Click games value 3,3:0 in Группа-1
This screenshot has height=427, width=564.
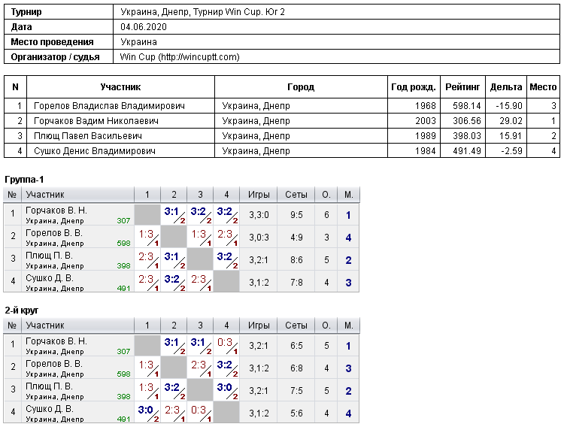(259, 215)
